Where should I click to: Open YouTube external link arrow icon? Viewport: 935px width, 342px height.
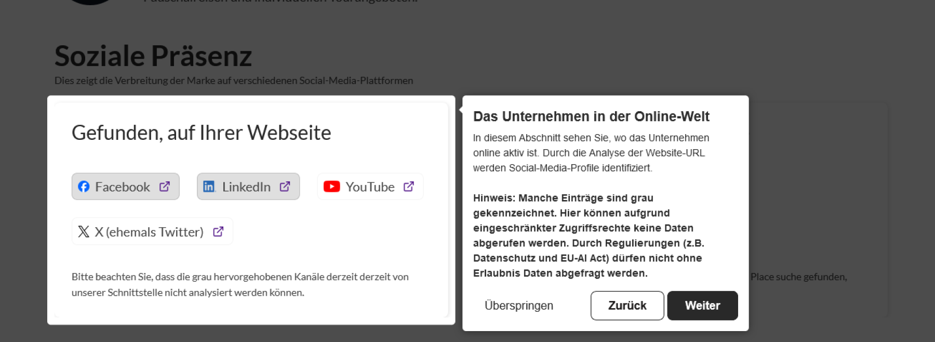(x=409, y=186)
